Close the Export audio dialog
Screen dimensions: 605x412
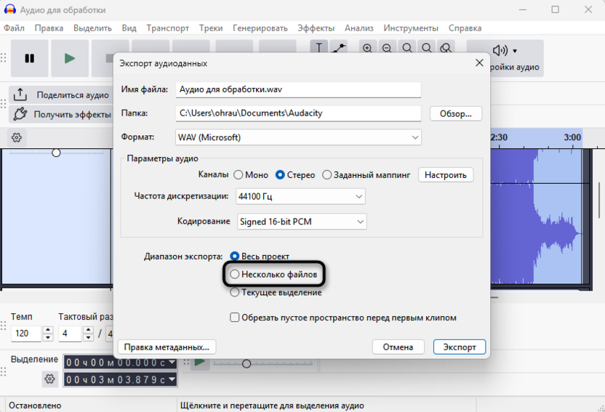pos(479,62)
